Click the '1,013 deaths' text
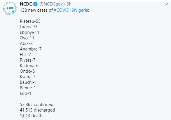This screenshot has width=171, height=120. 32,116
